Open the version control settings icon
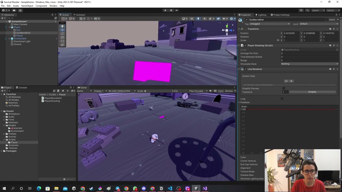 20,10
